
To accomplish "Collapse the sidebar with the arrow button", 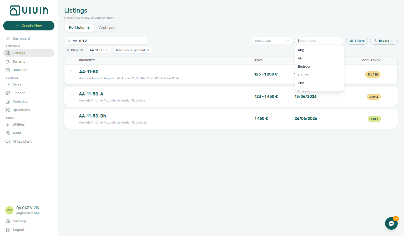I will click(x=58, y=19).
